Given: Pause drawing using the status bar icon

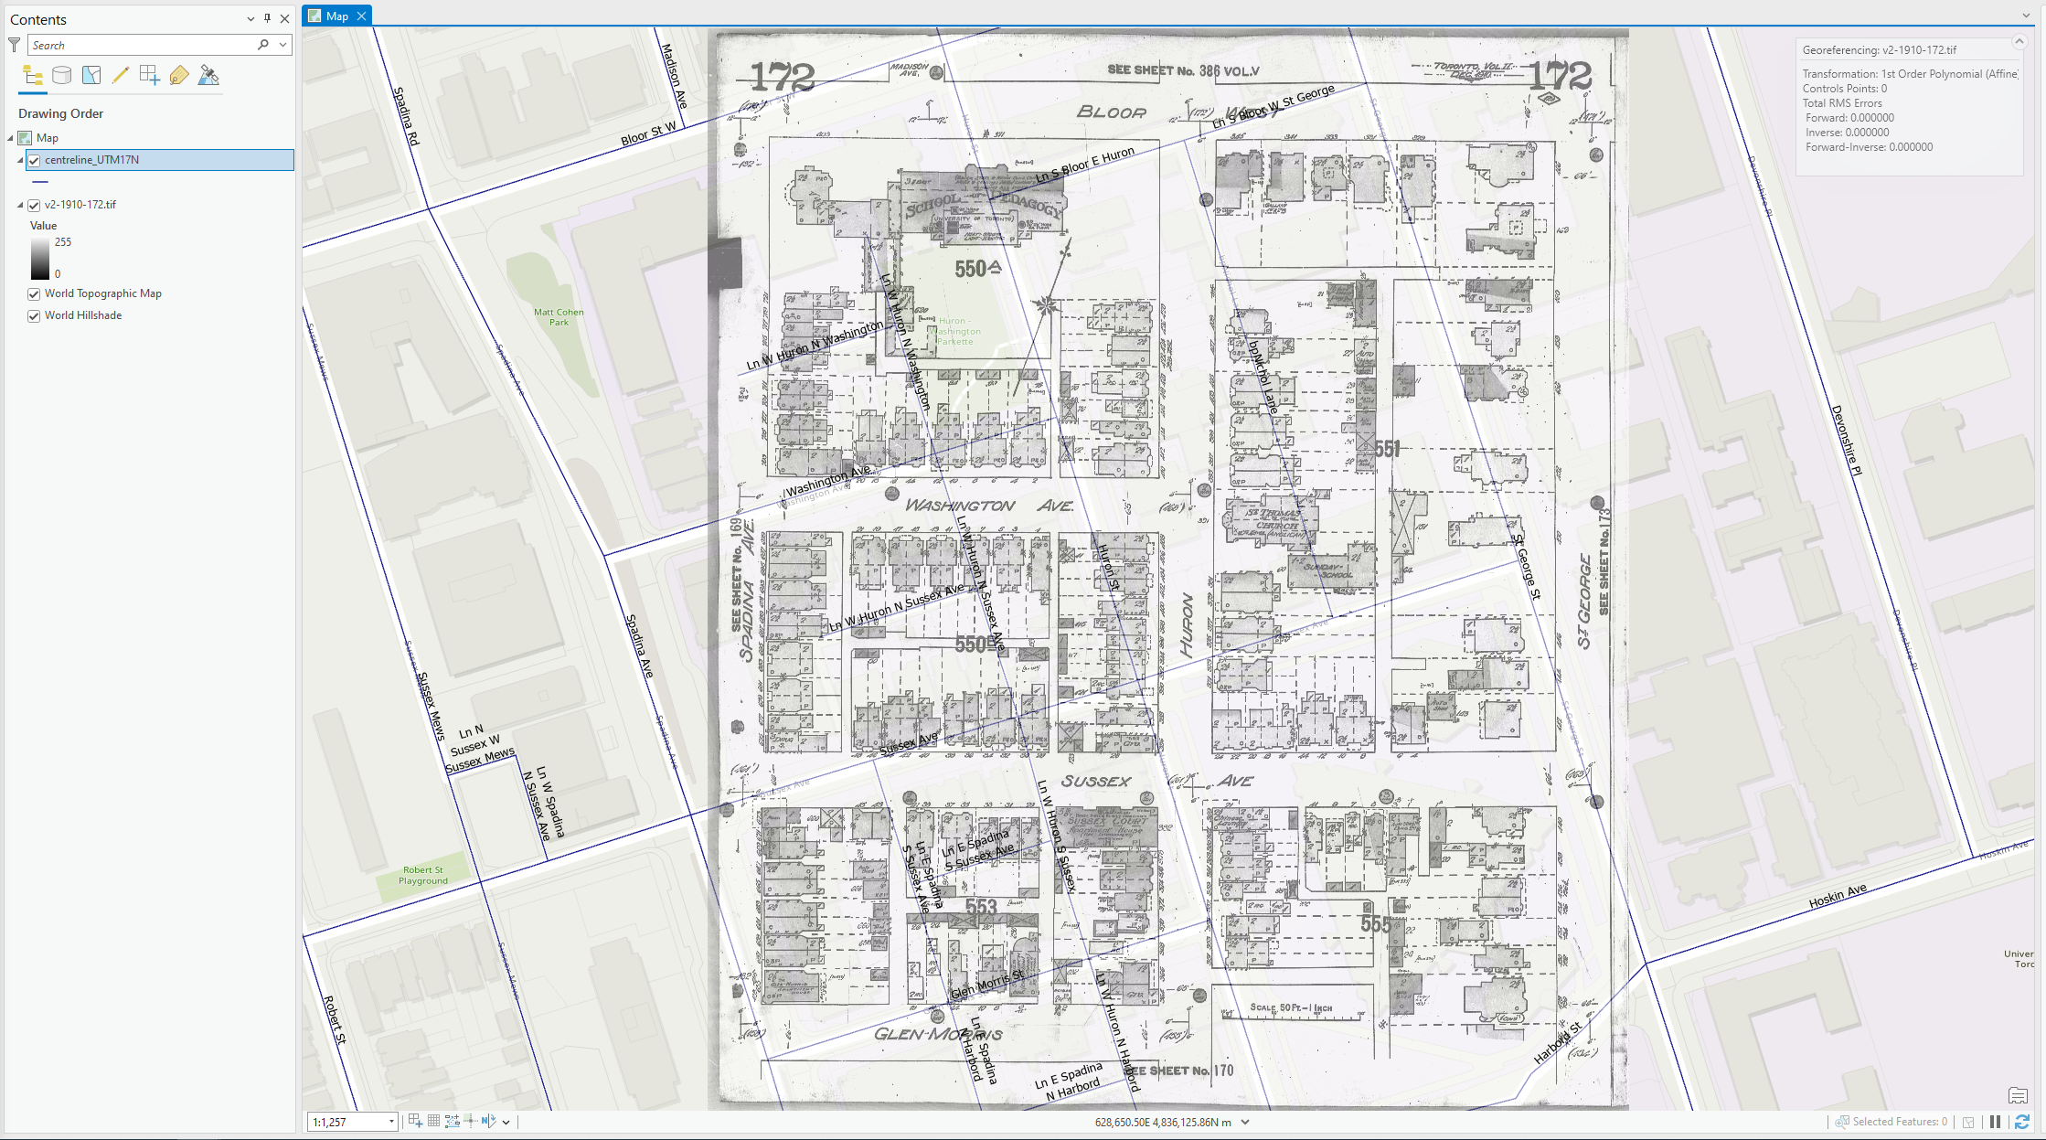Looking at the screenshot, I should 1995,1122.
